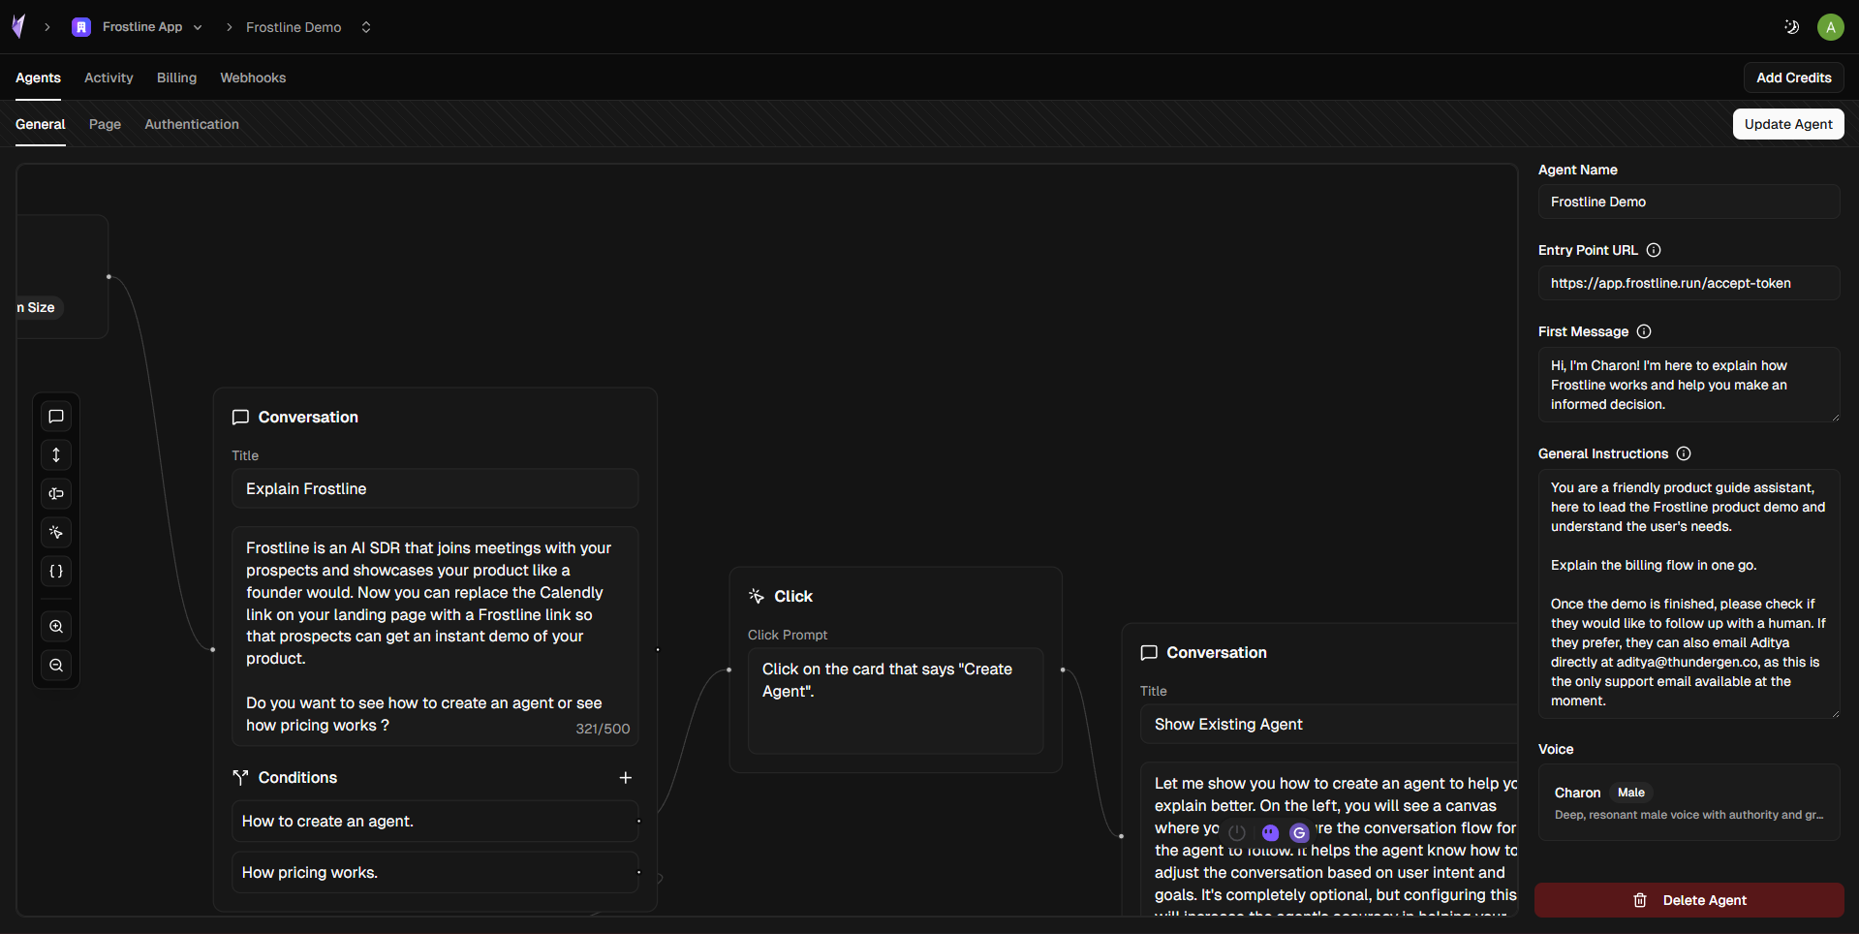Select the Authentication sub-tab

[x=192, y=124]
